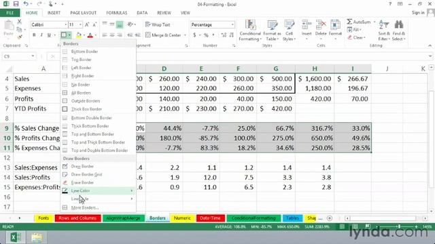
Task: Toggle Center alignment button
Action: pyautogui.click(x=112, y=35)
